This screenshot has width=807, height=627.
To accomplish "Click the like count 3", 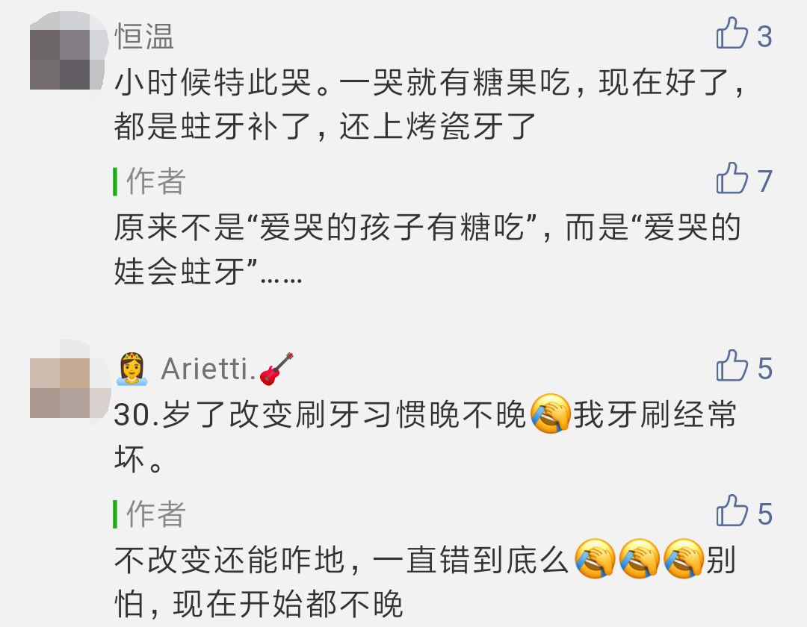I will click(764, 37).
